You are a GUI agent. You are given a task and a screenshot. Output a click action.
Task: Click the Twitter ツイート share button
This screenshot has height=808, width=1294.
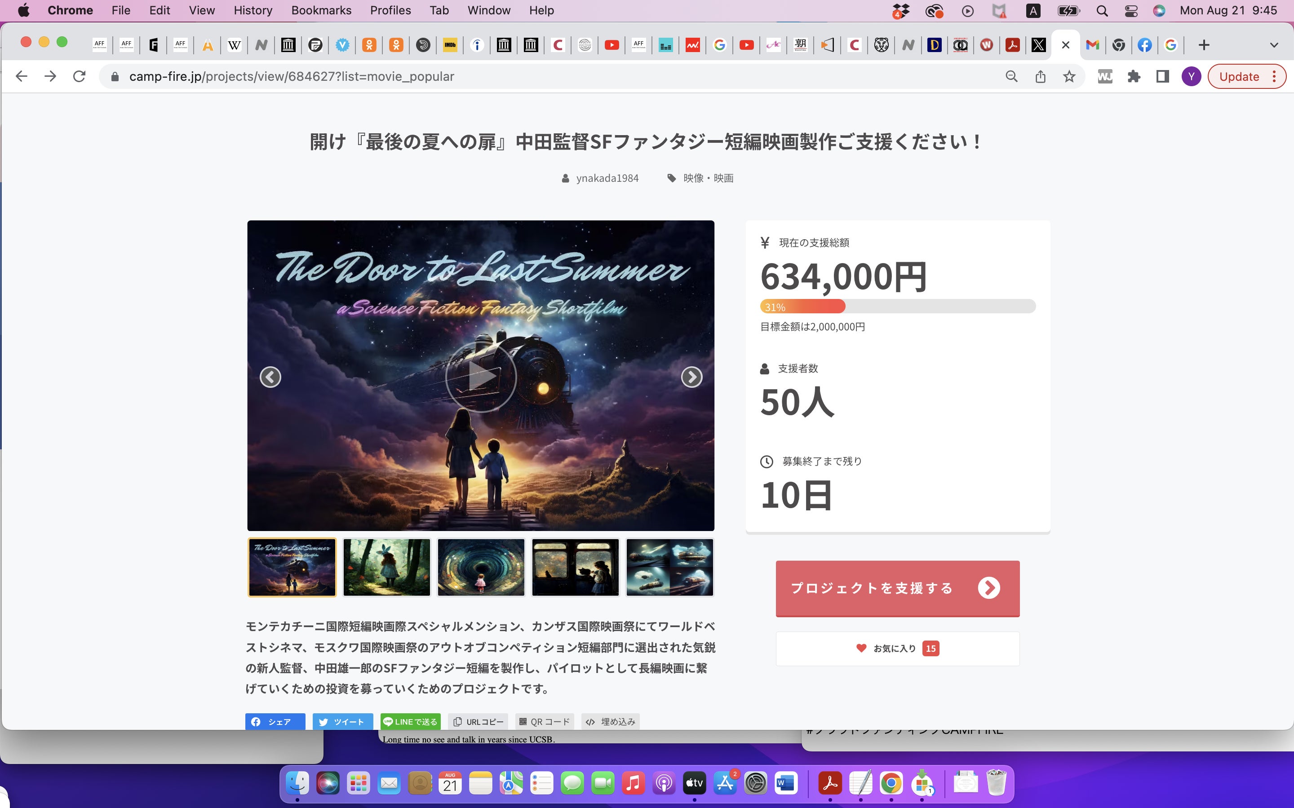342,721
